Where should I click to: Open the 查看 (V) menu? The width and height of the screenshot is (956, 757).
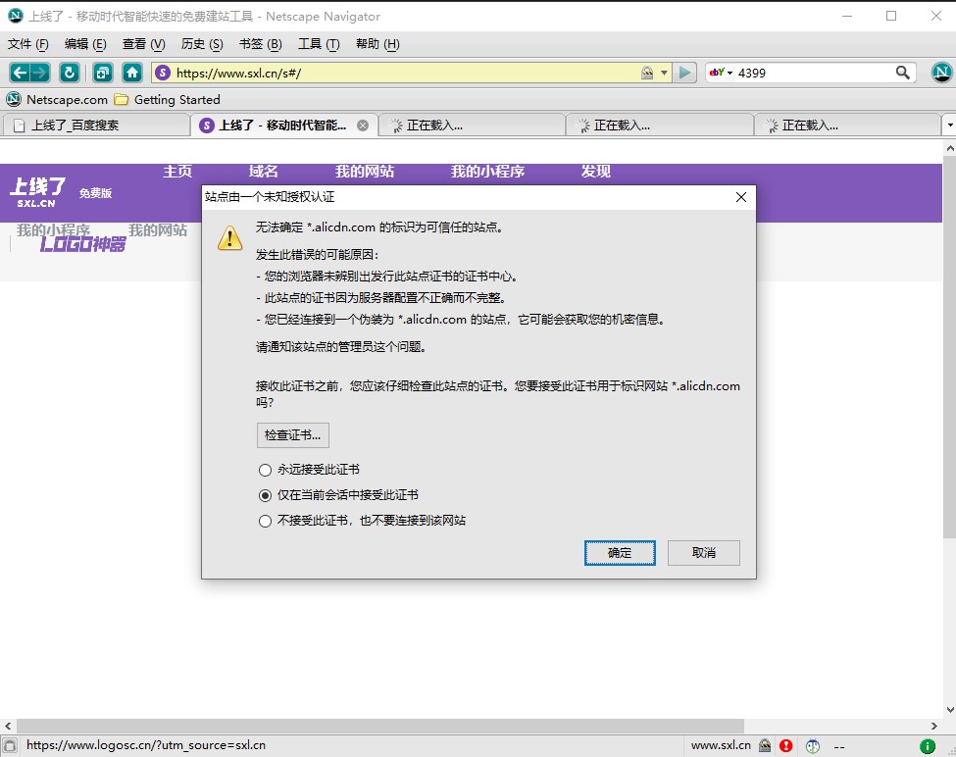[143, 44]
